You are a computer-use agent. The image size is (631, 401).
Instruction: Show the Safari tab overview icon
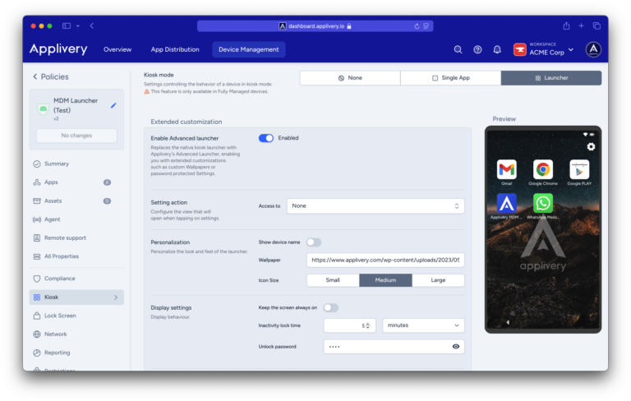[596, 25]
